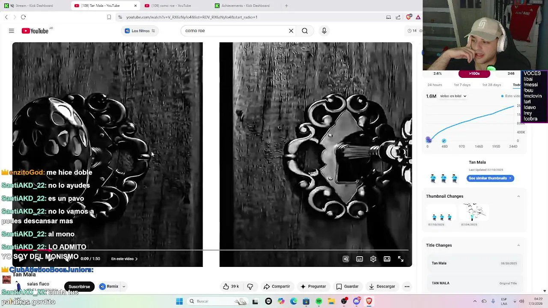Open the Windows Start menu

(x=179, y=301)
